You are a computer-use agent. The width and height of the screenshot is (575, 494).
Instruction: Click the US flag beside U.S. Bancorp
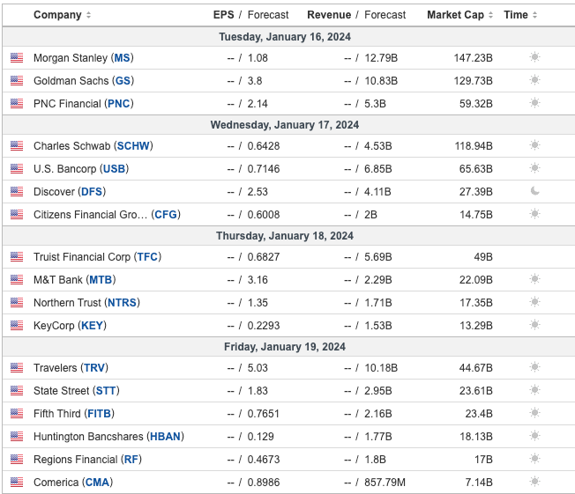tap(17, 169)
